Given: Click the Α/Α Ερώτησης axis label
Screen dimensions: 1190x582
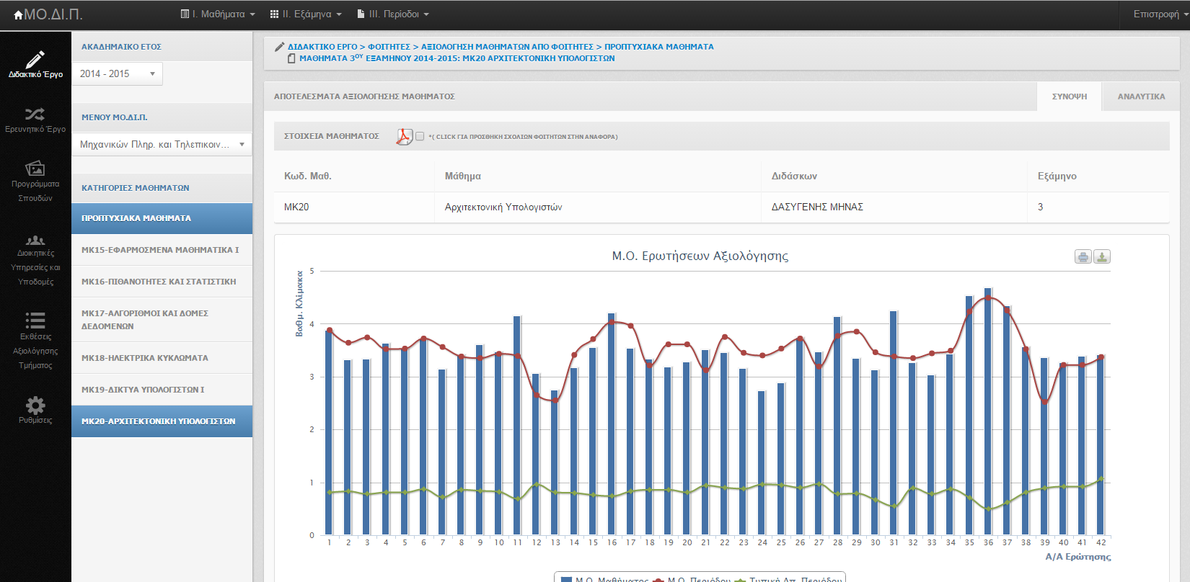Looking at the screenshot, I should (1078, 557).
